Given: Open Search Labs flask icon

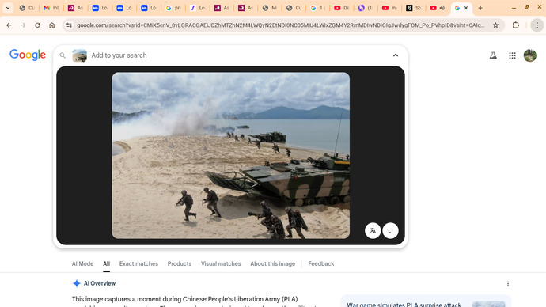Looking at the screenshot, I should [x=493, y=55].
